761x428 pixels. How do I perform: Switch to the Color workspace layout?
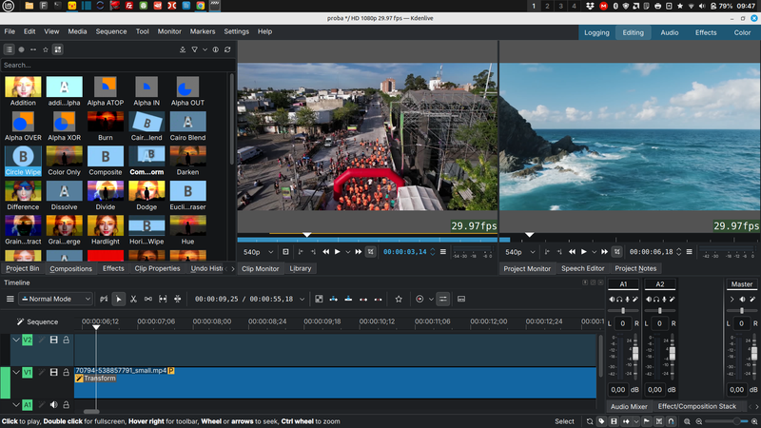click(742, 32)
